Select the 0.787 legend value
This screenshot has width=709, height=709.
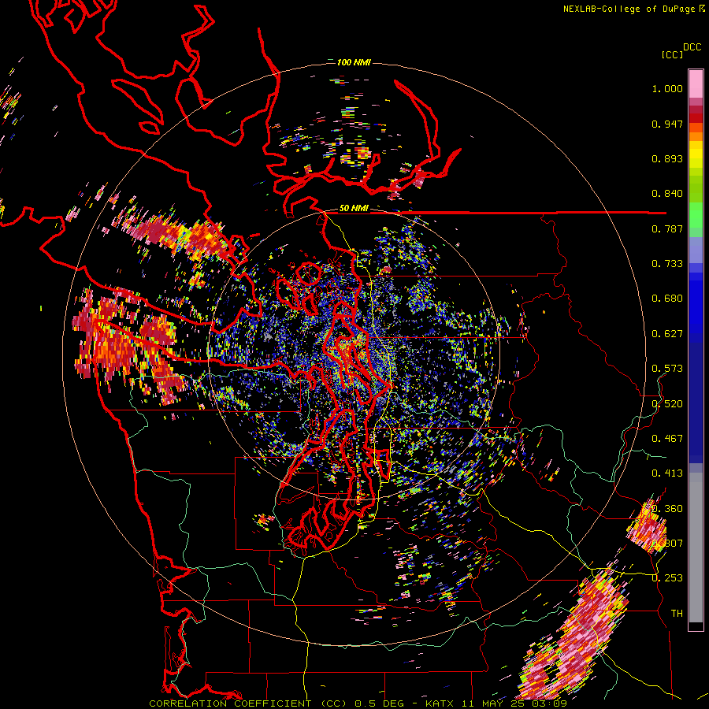[x=667, y=228]
